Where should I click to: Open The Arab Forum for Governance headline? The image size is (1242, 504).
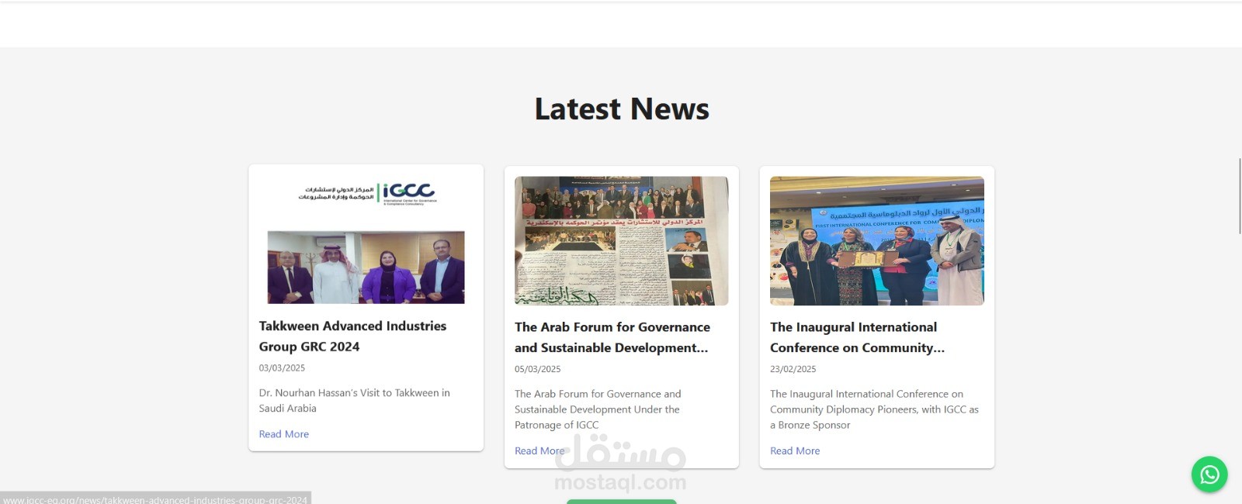612,337
